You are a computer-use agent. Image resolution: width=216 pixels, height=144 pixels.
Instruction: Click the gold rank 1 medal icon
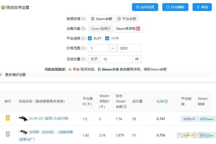(x=8, y=118)
